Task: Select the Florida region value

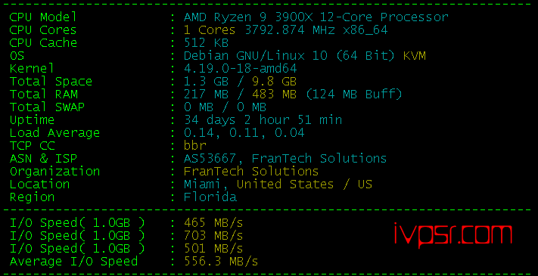Action: (210, 197)
